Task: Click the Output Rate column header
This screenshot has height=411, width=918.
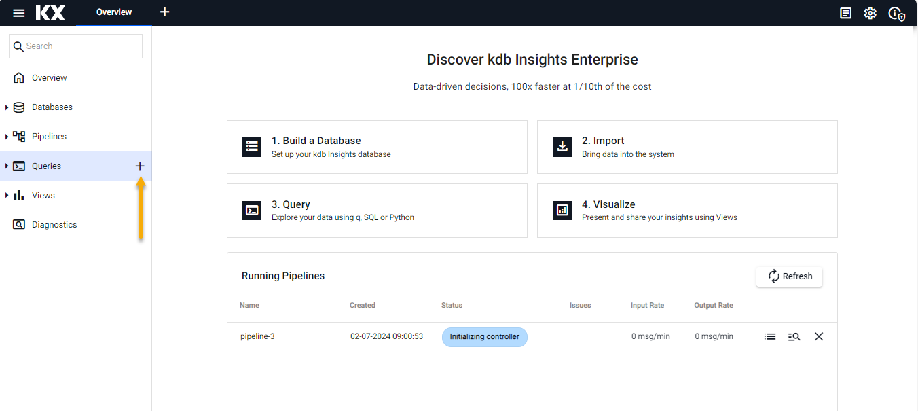Action: (714, 306)
